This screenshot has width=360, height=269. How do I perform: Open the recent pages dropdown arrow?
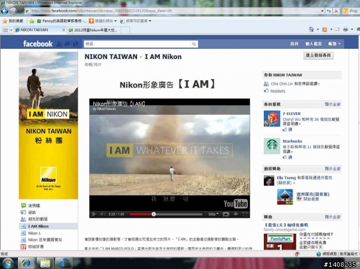click(20, 11)
